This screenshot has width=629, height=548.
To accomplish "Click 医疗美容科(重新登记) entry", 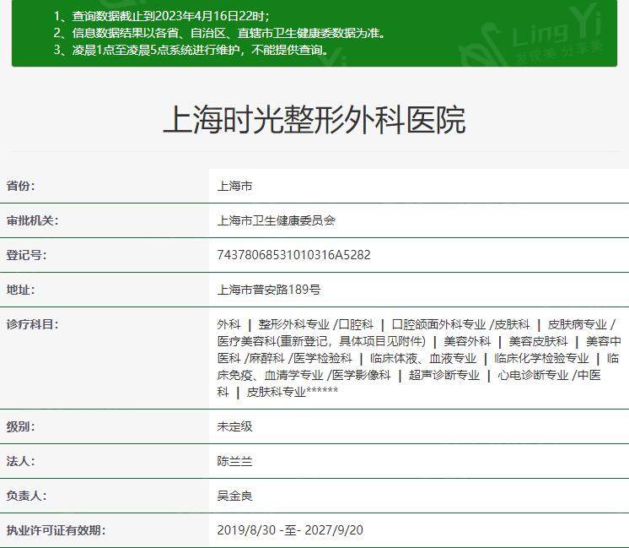I will [321, 341].
